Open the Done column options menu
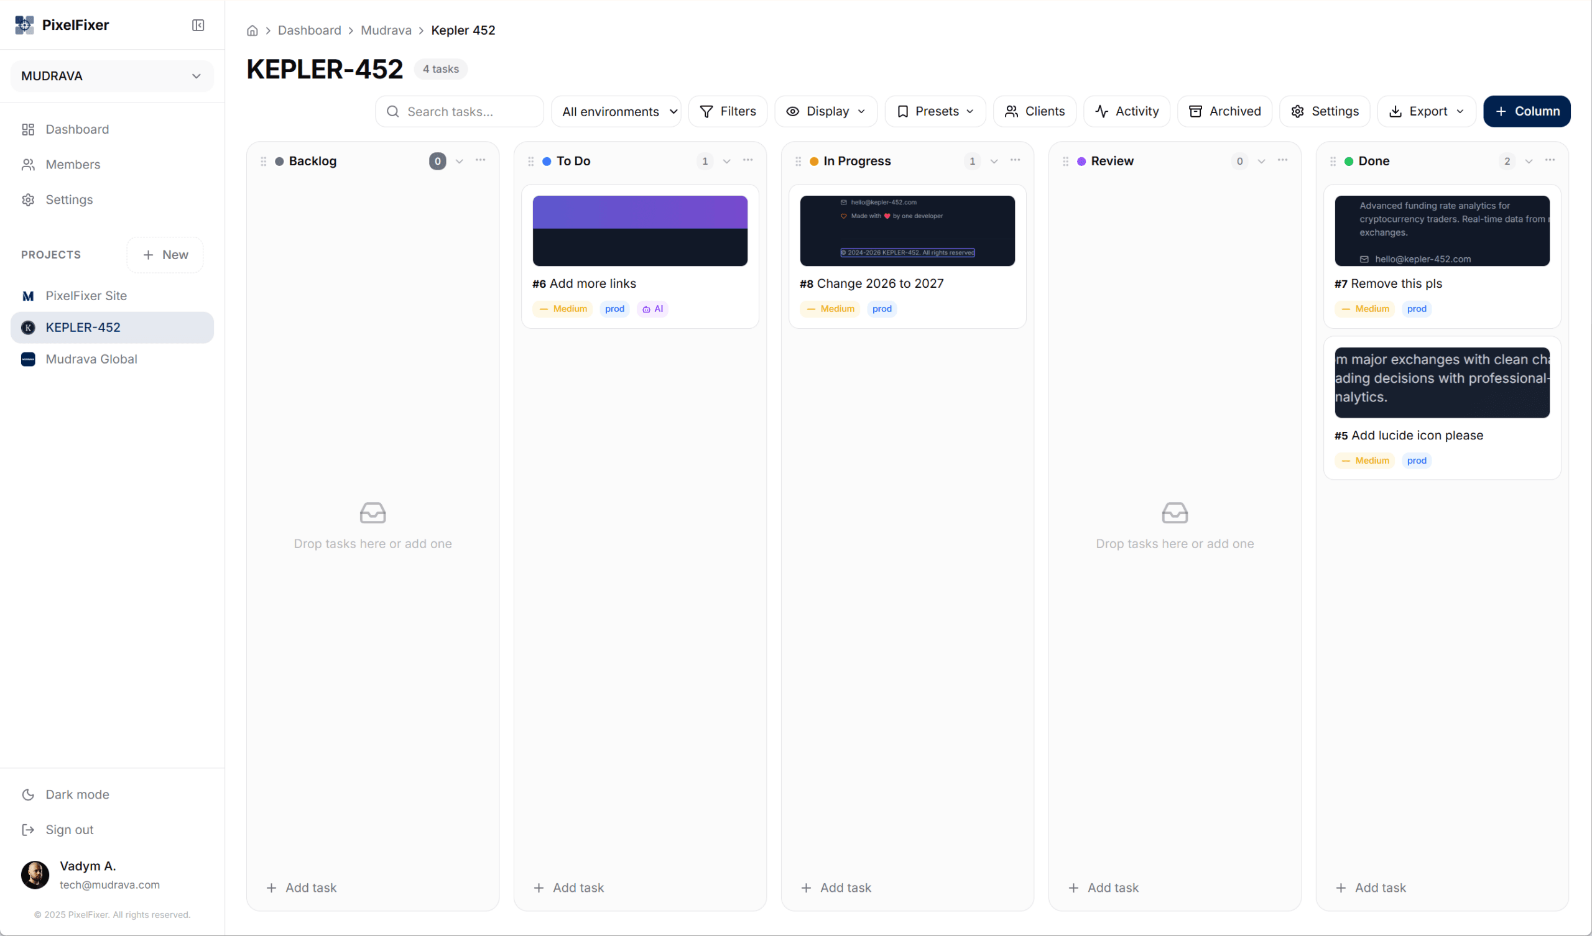 coord(1551,160)
